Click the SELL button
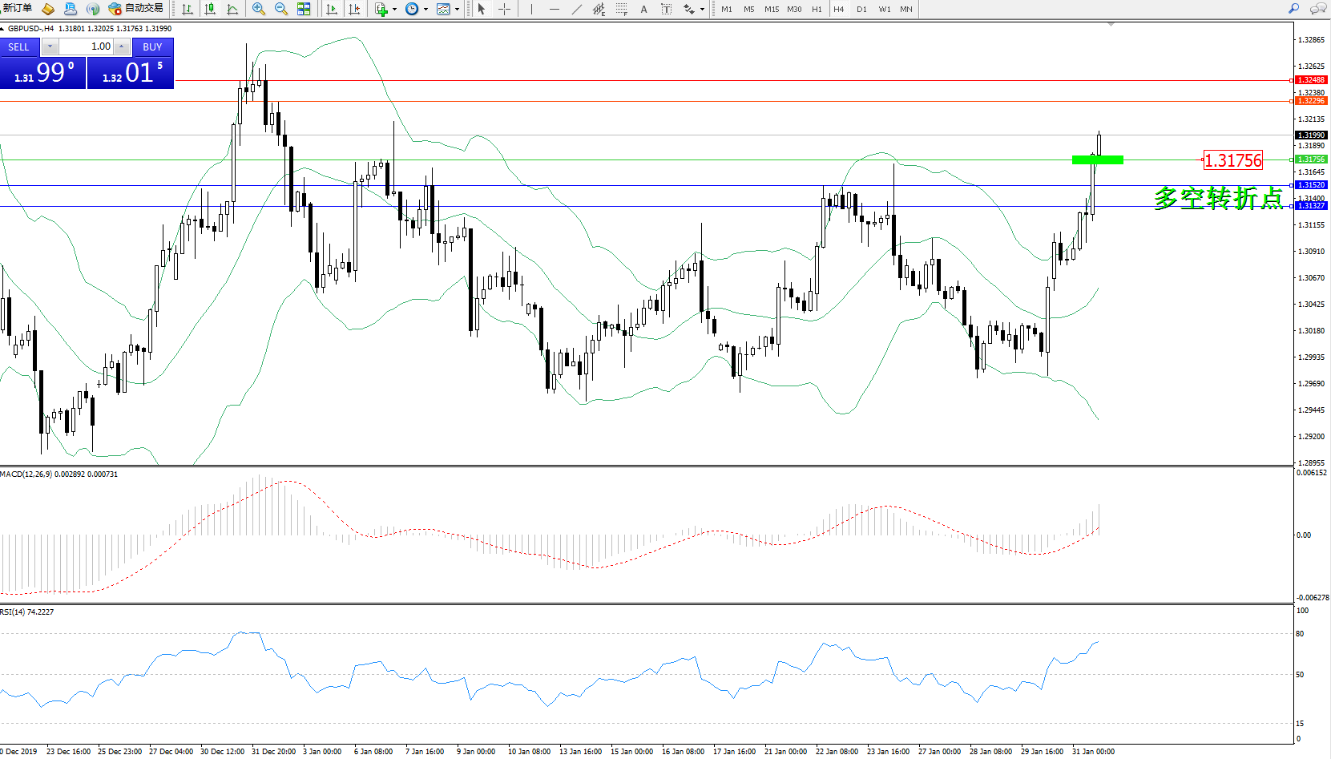1331x759 pixels. pos(19,47)
